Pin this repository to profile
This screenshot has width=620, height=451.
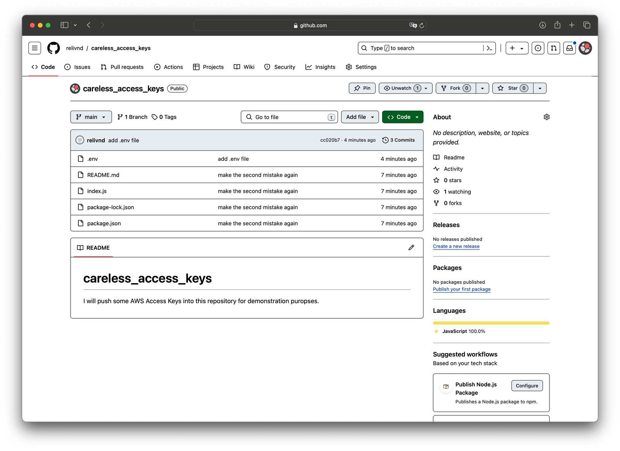click(x=362, y=88)
